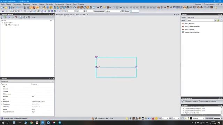Toggle the lock icon in status bar
This screenshot has height=125, width=223.
point(189,118)
